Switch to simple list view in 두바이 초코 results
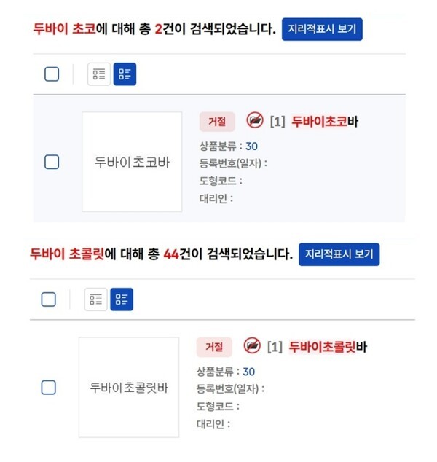The image size is (437, 462). [x=99, y=74]
